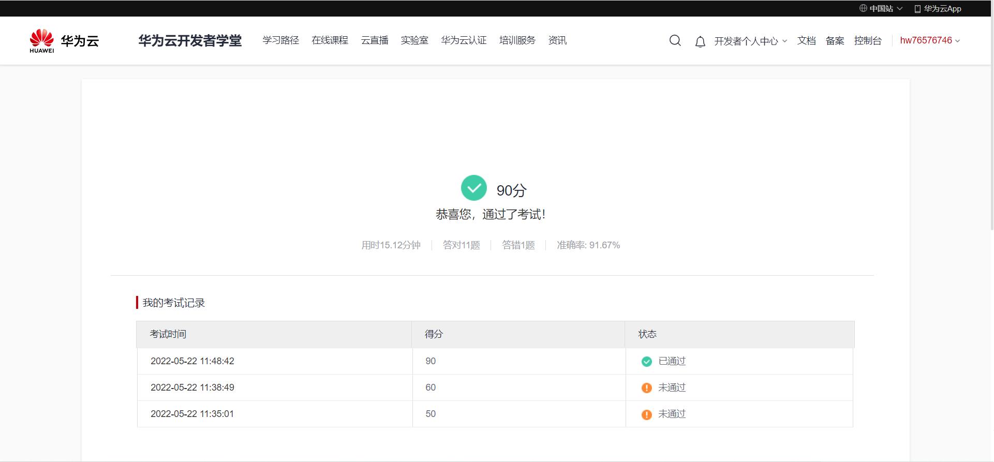Click the 华为云App link
994x462 pixels.
pos(942,9)
